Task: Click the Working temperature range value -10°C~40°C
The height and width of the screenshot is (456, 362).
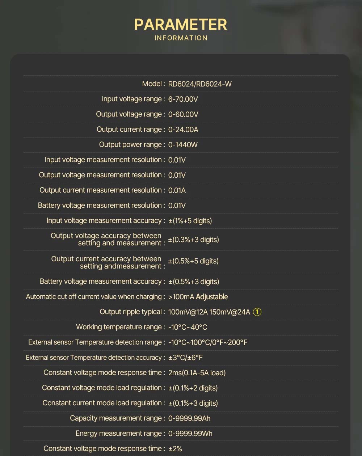Action: 188,327
